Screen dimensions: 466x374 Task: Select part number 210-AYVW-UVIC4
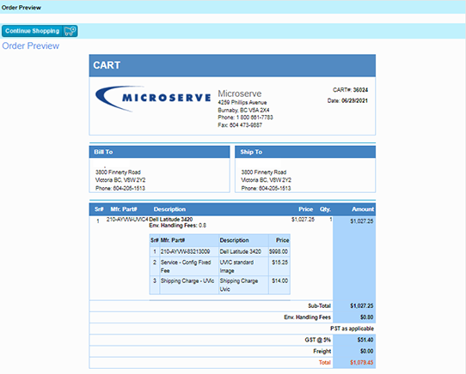click(127, 220)
